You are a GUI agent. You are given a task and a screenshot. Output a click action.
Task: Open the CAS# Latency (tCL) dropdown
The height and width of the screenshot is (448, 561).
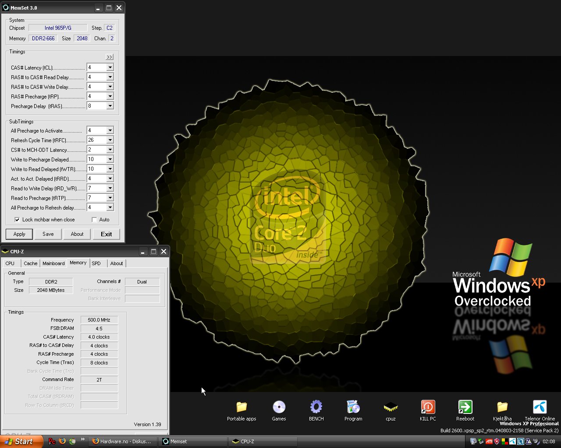click(110, 67)
